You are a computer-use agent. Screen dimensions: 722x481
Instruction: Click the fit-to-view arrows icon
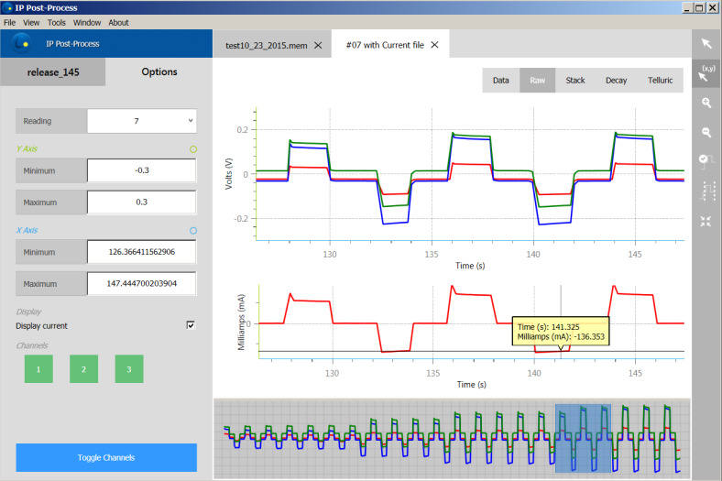(x=706, y=221)
